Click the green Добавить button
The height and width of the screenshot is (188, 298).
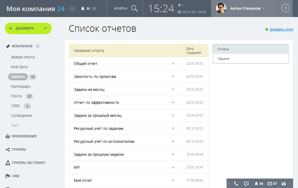[x=28, y=28]
